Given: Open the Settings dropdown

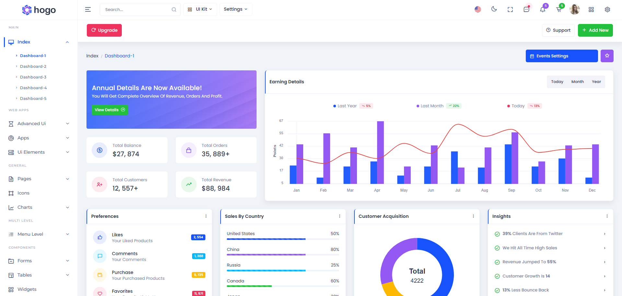Looking at the screenshot, I should pos(236,9).
